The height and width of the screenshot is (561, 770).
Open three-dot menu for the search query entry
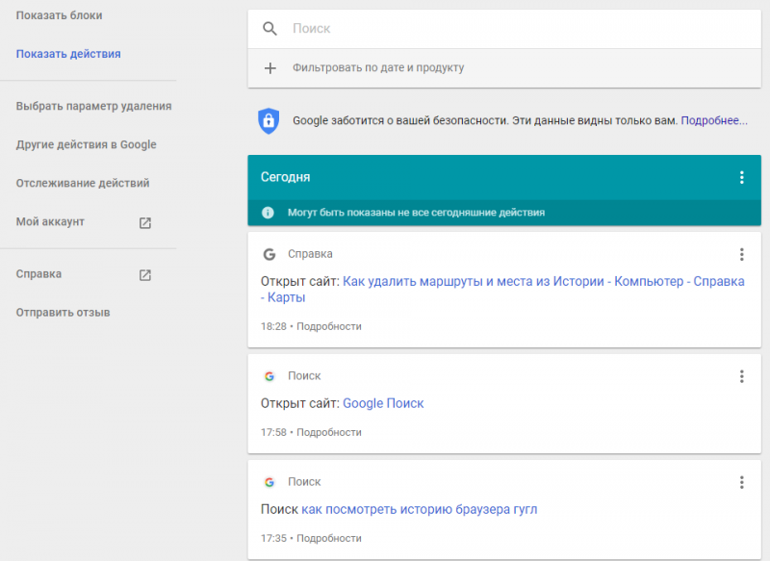[741, 482]
